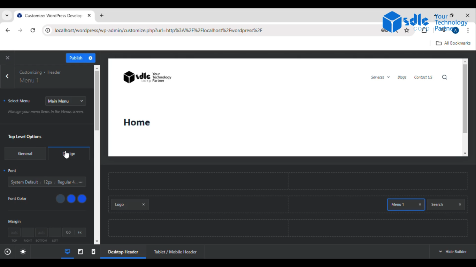Image resolution: width=476 pixels, height=267 pixels.
Task: Remove the Logo element with its X
Action: tap(143, 204)
